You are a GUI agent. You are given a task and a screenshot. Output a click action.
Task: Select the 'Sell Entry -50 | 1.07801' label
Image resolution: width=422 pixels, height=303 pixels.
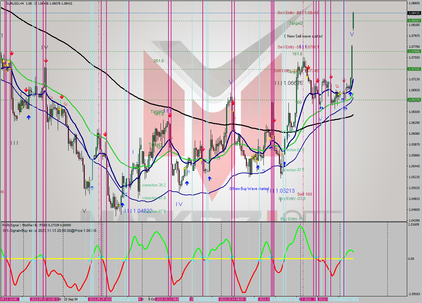click(x=298, y=47)
